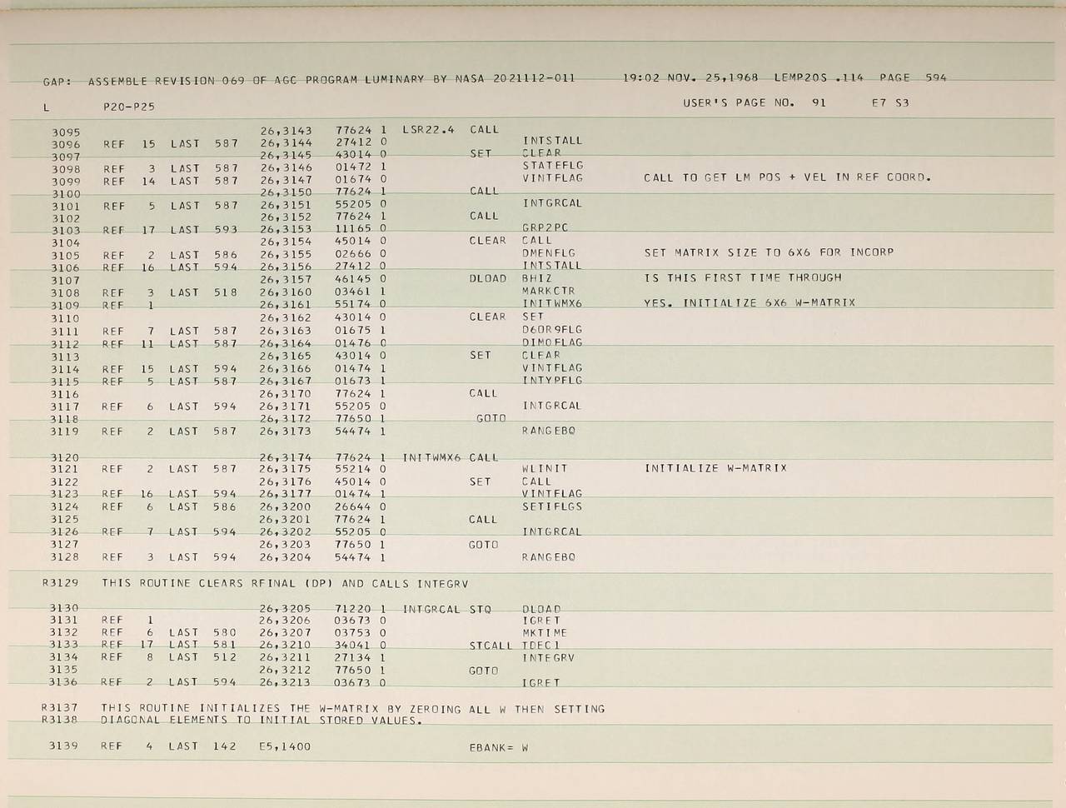Viewport: 1066px width, 808px height.
Task: Select the timestamp '19:02 NOV. 25,1968'
Action: [690, 78]
